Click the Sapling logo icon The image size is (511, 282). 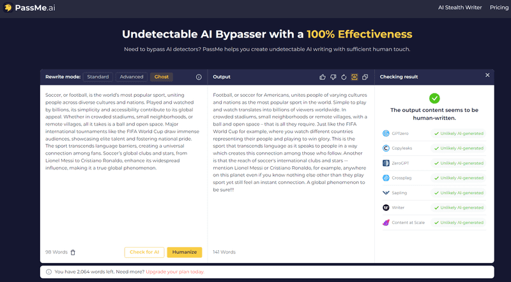click(x=386, y=193)
